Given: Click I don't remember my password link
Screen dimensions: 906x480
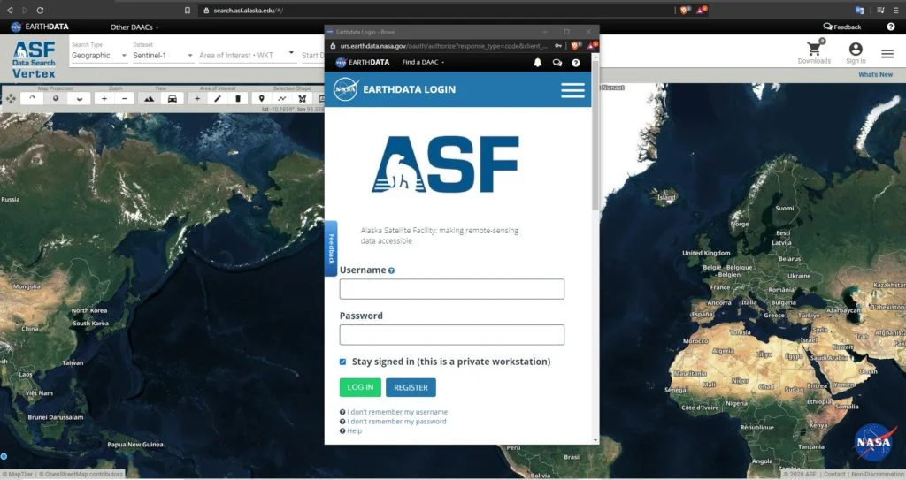Looking at the screenshot, I should click(397, 422).
